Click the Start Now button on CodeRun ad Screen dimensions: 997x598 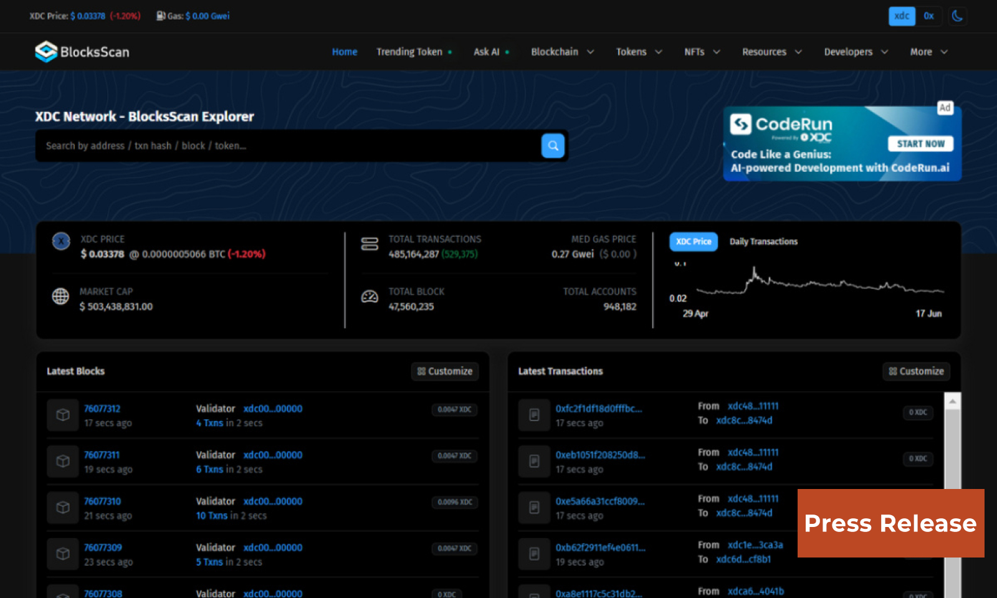click(920, 143)
